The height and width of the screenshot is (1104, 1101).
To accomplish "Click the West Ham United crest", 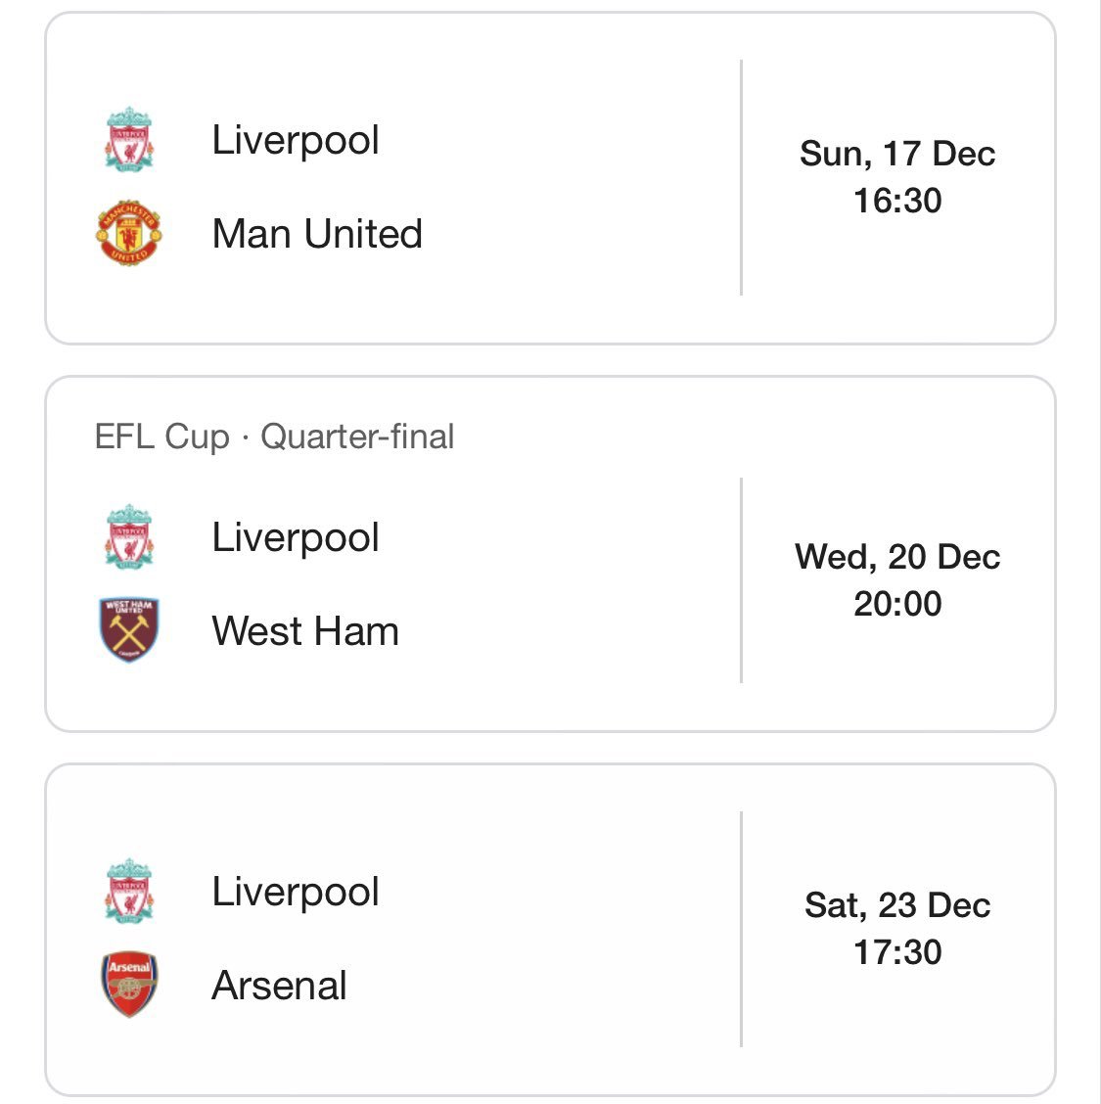I will point(129,630).
